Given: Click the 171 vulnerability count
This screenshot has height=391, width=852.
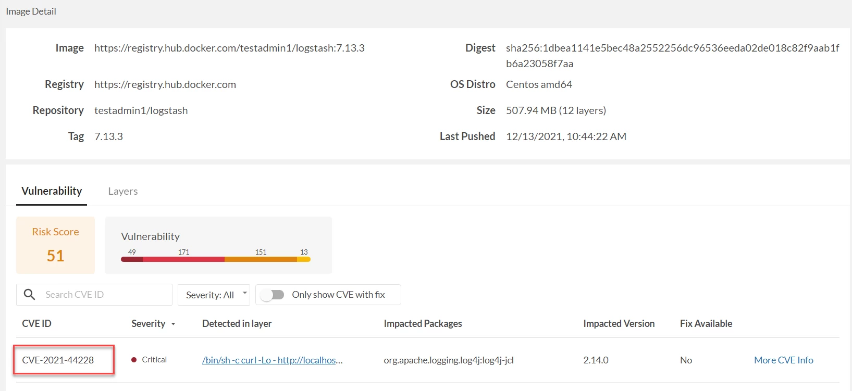Looking at the screenshot, I should (183, 252).
